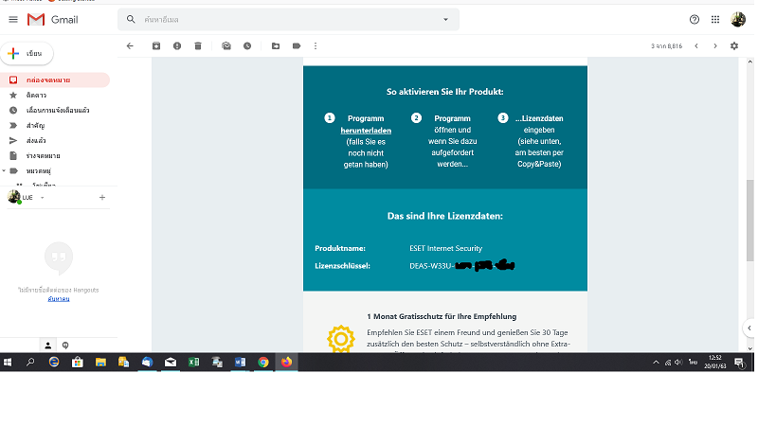Go back to inbox with arrow
Image resolution: width=758 pixels, height=426 pixels.
130,45
